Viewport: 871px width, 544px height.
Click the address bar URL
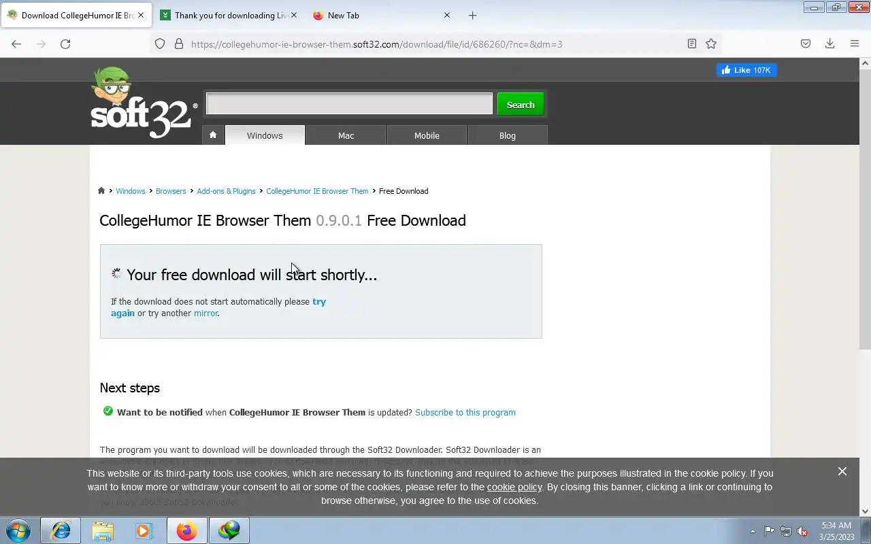[x=376, y=44]
